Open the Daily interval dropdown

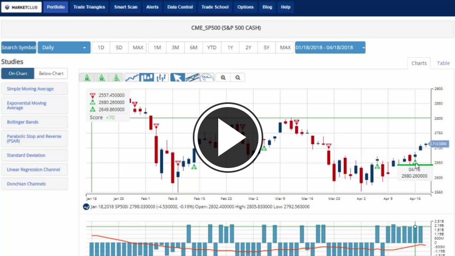[x=64, y=48]
